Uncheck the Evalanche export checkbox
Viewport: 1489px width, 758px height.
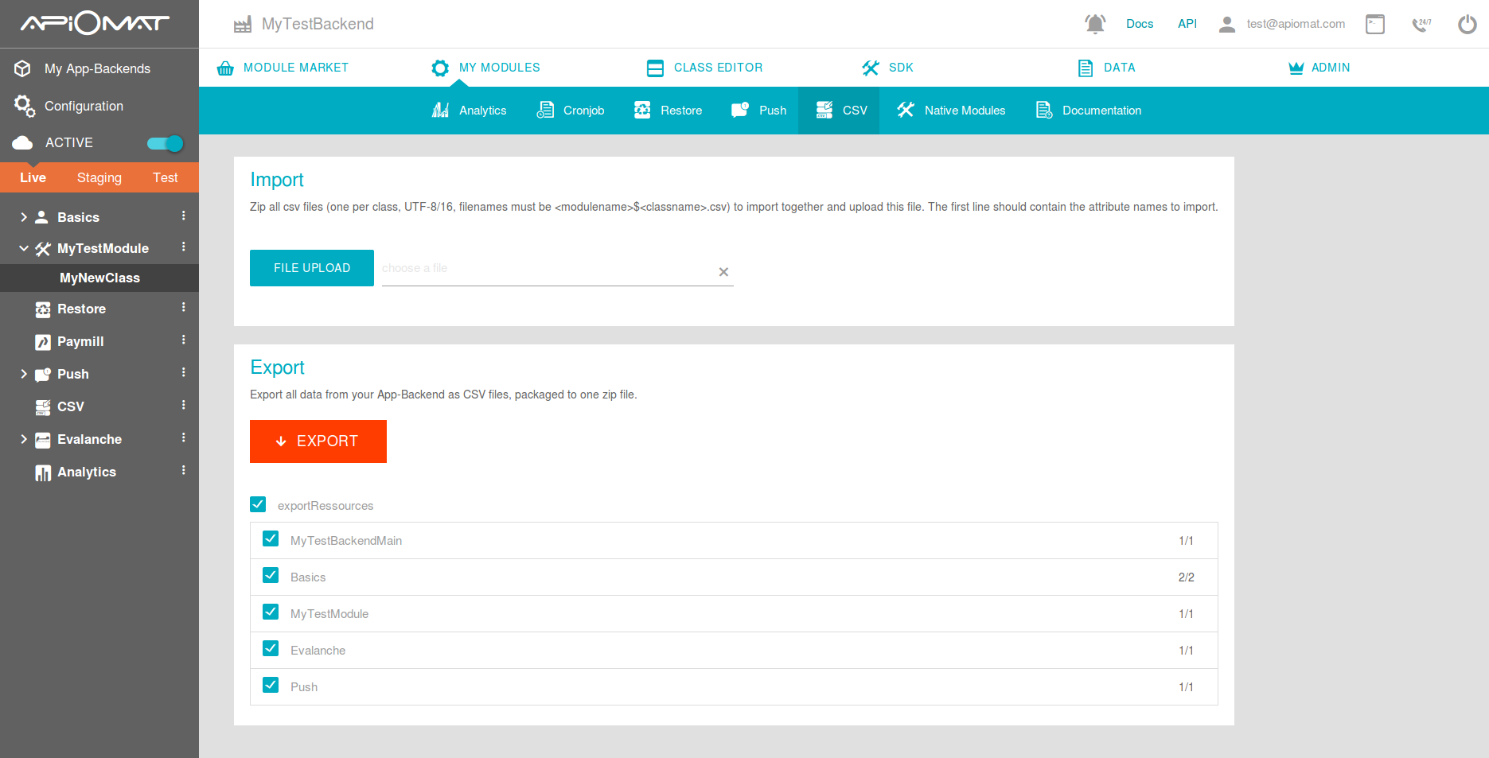click(271, 648)
